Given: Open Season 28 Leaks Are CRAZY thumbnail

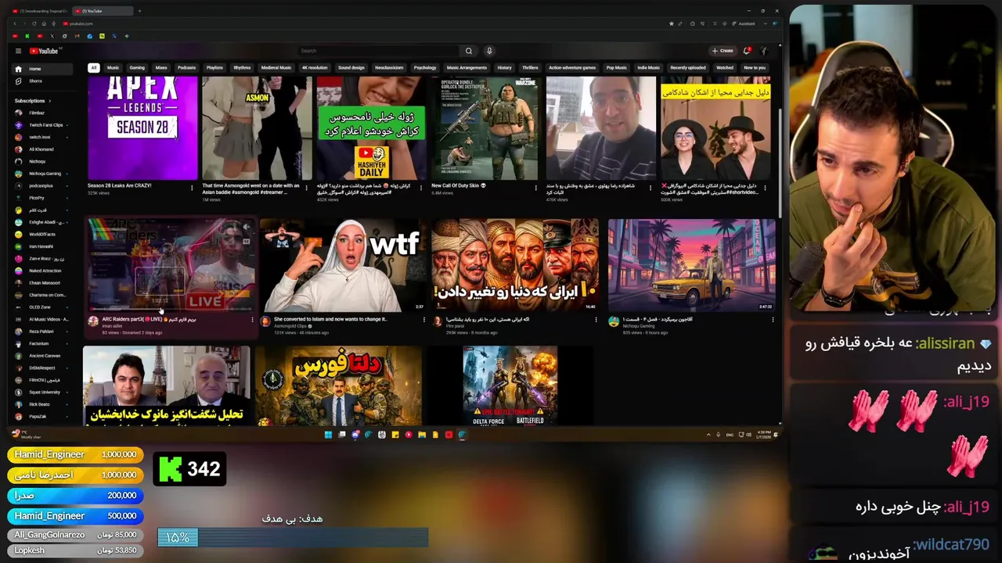Looking at the screenshot, I should click(142, 128).
